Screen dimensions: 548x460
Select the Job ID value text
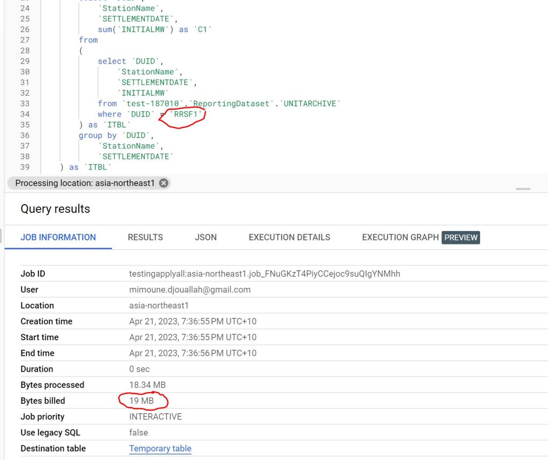click(x=264, y=273)
